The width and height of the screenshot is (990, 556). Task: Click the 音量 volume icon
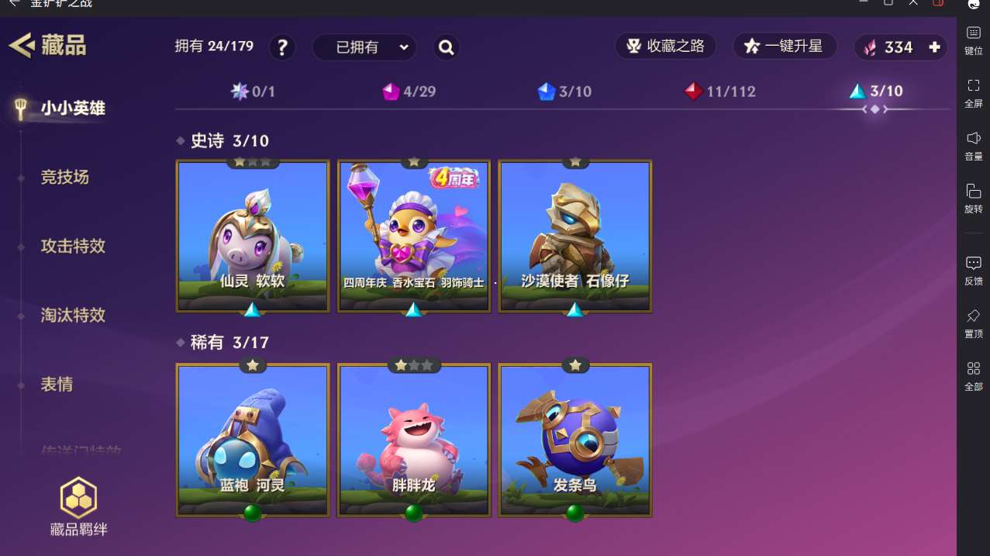click(x=974, y=146)
